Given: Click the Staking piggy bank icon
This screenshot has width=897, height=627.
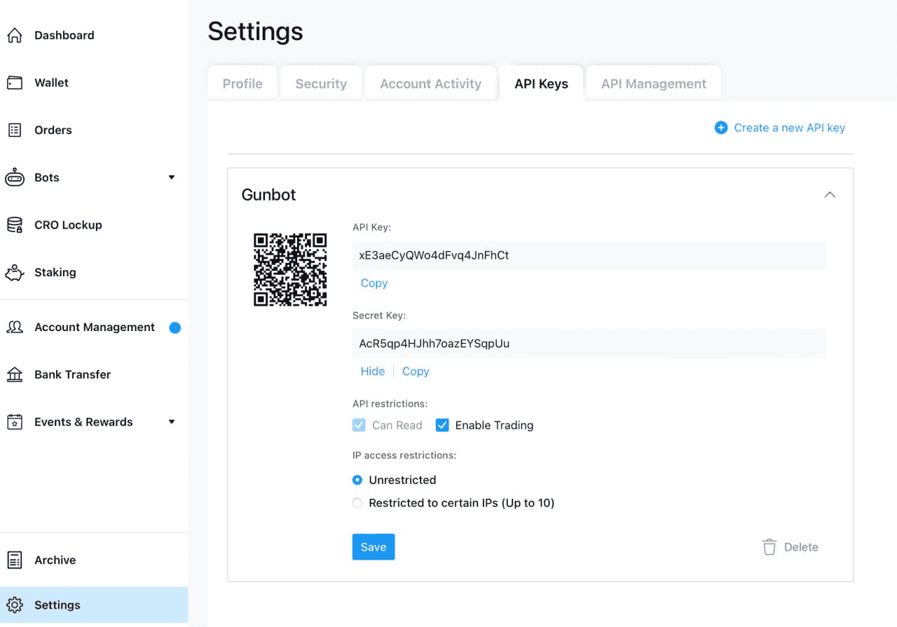Looking at the screenshot, I should (x=15, y=272).
